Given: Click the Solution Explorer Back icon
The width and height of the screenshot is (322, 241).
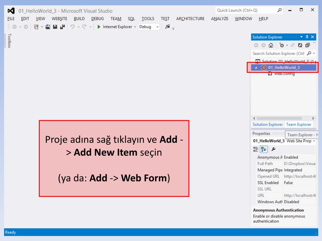Looking at the screenshot, I should [256, 45].
